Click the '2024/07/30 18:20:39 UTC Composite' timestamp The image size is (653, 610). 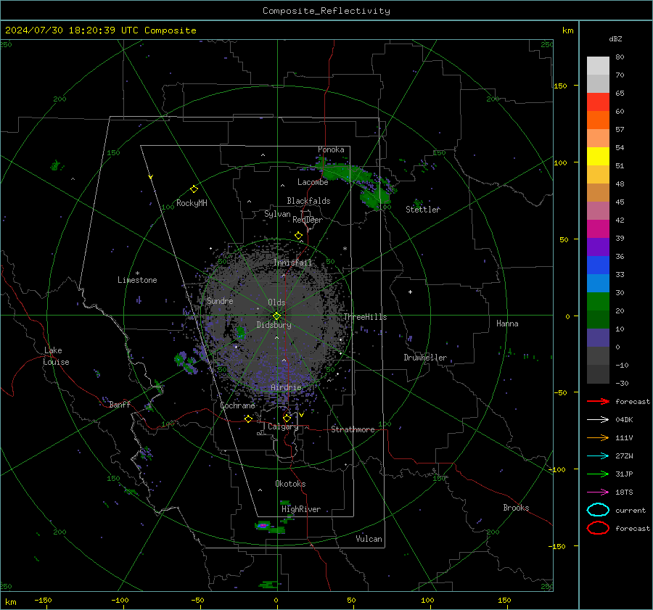click(x=100, y=30)
